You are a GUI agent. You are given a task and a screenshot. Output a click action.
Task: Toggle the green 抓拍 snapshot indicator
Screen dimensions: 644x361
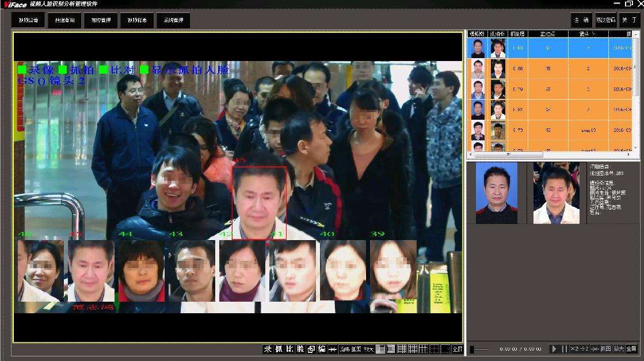click(63, 70)
